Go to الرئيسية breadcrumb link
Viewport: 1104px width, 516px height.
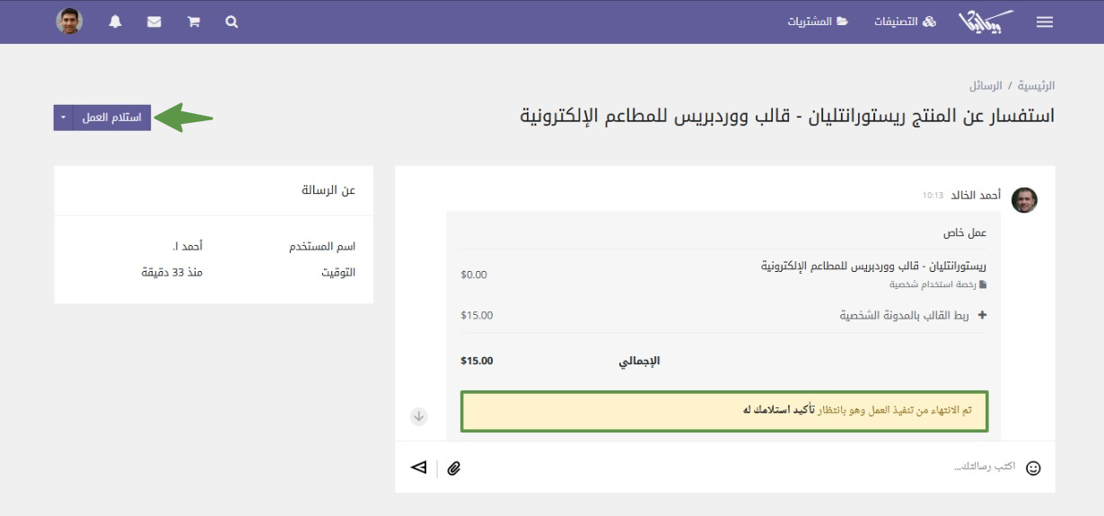[1036, 86]
